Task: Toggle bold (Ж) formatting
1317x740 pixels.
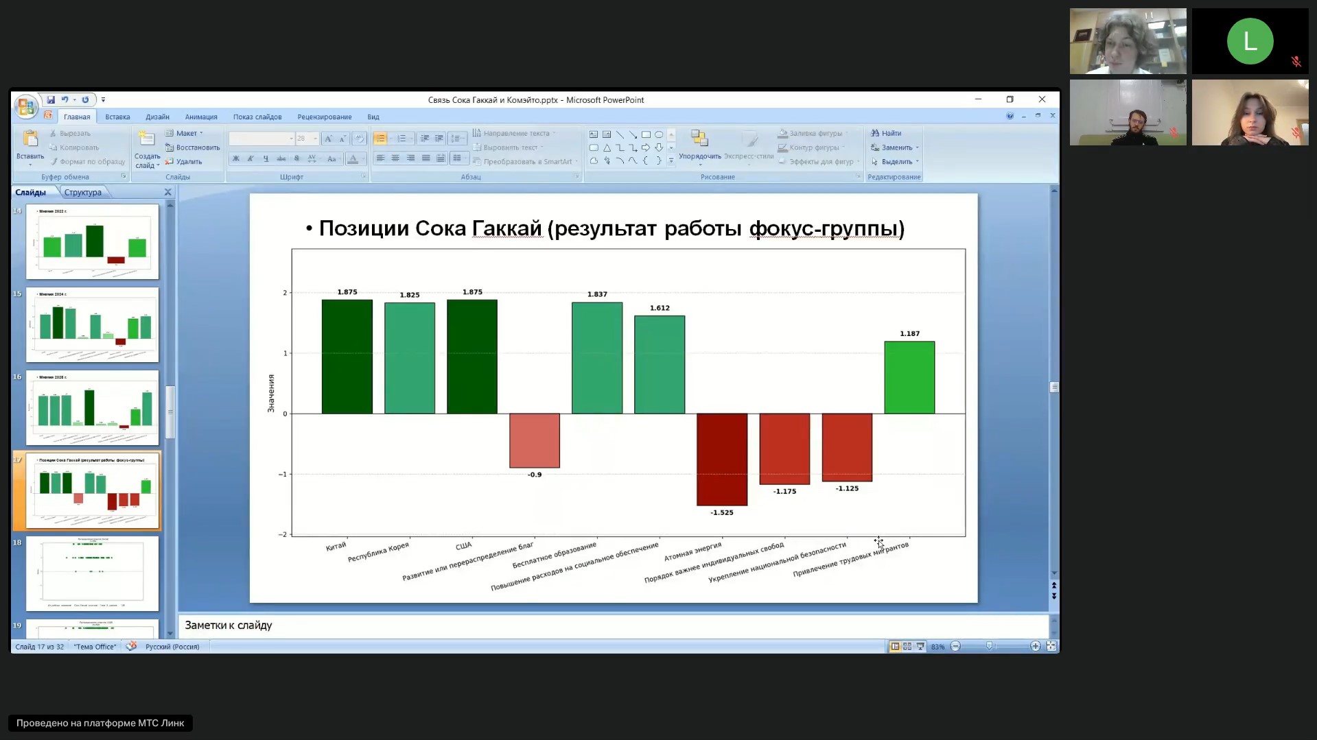Action: (x=235, y=158)
